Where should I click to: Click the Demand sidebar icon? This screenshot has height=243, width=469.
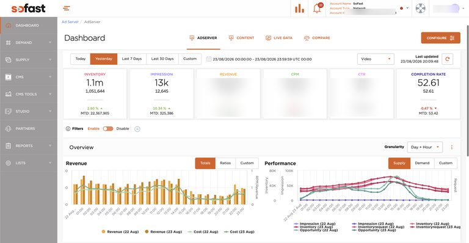[9, 43]
